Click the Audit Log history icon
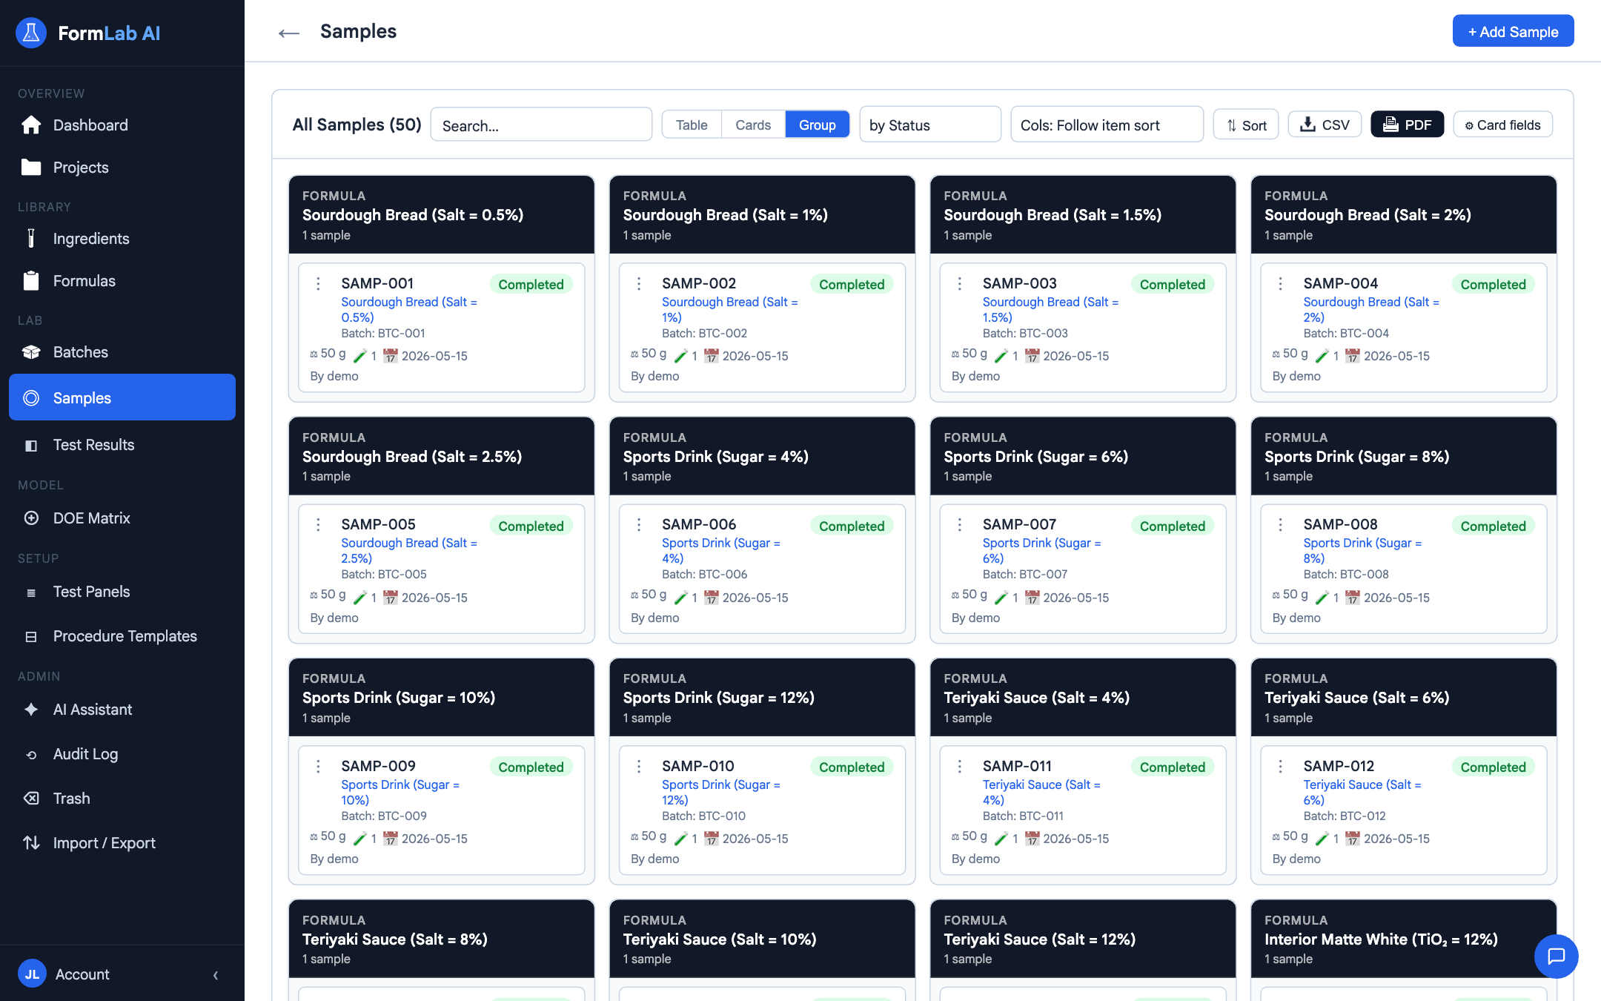The image size is (1601, 1001). click(31, 755)
